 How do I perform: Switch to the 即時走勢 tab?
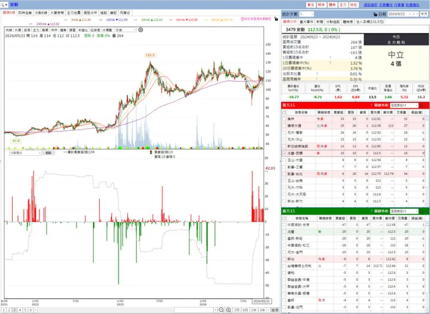[x=25, y=13]
